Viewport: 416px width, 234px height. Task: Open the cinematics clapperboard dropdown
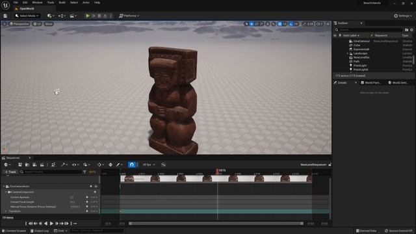(x=73, y=16)
